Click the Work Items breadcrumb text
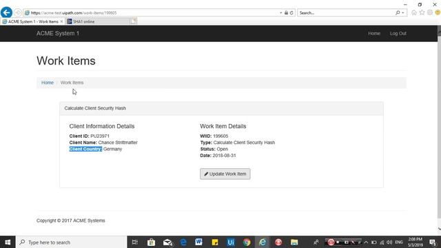The image size is (441, 248). point(72,83)
